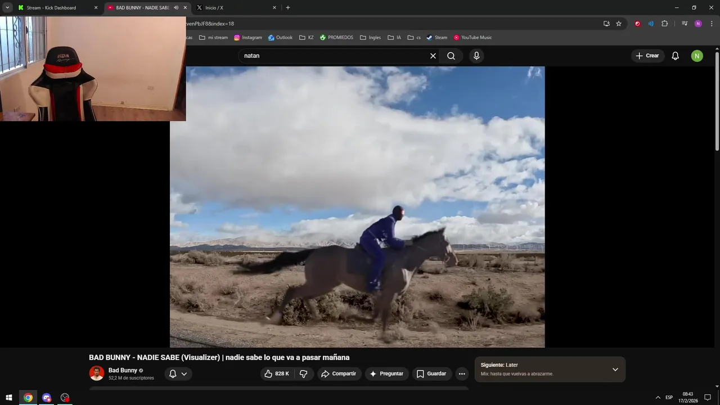This screenshot has height=405, width=720.
Task: Expand the KZ bookmark folder
Action: pos(307,38)
